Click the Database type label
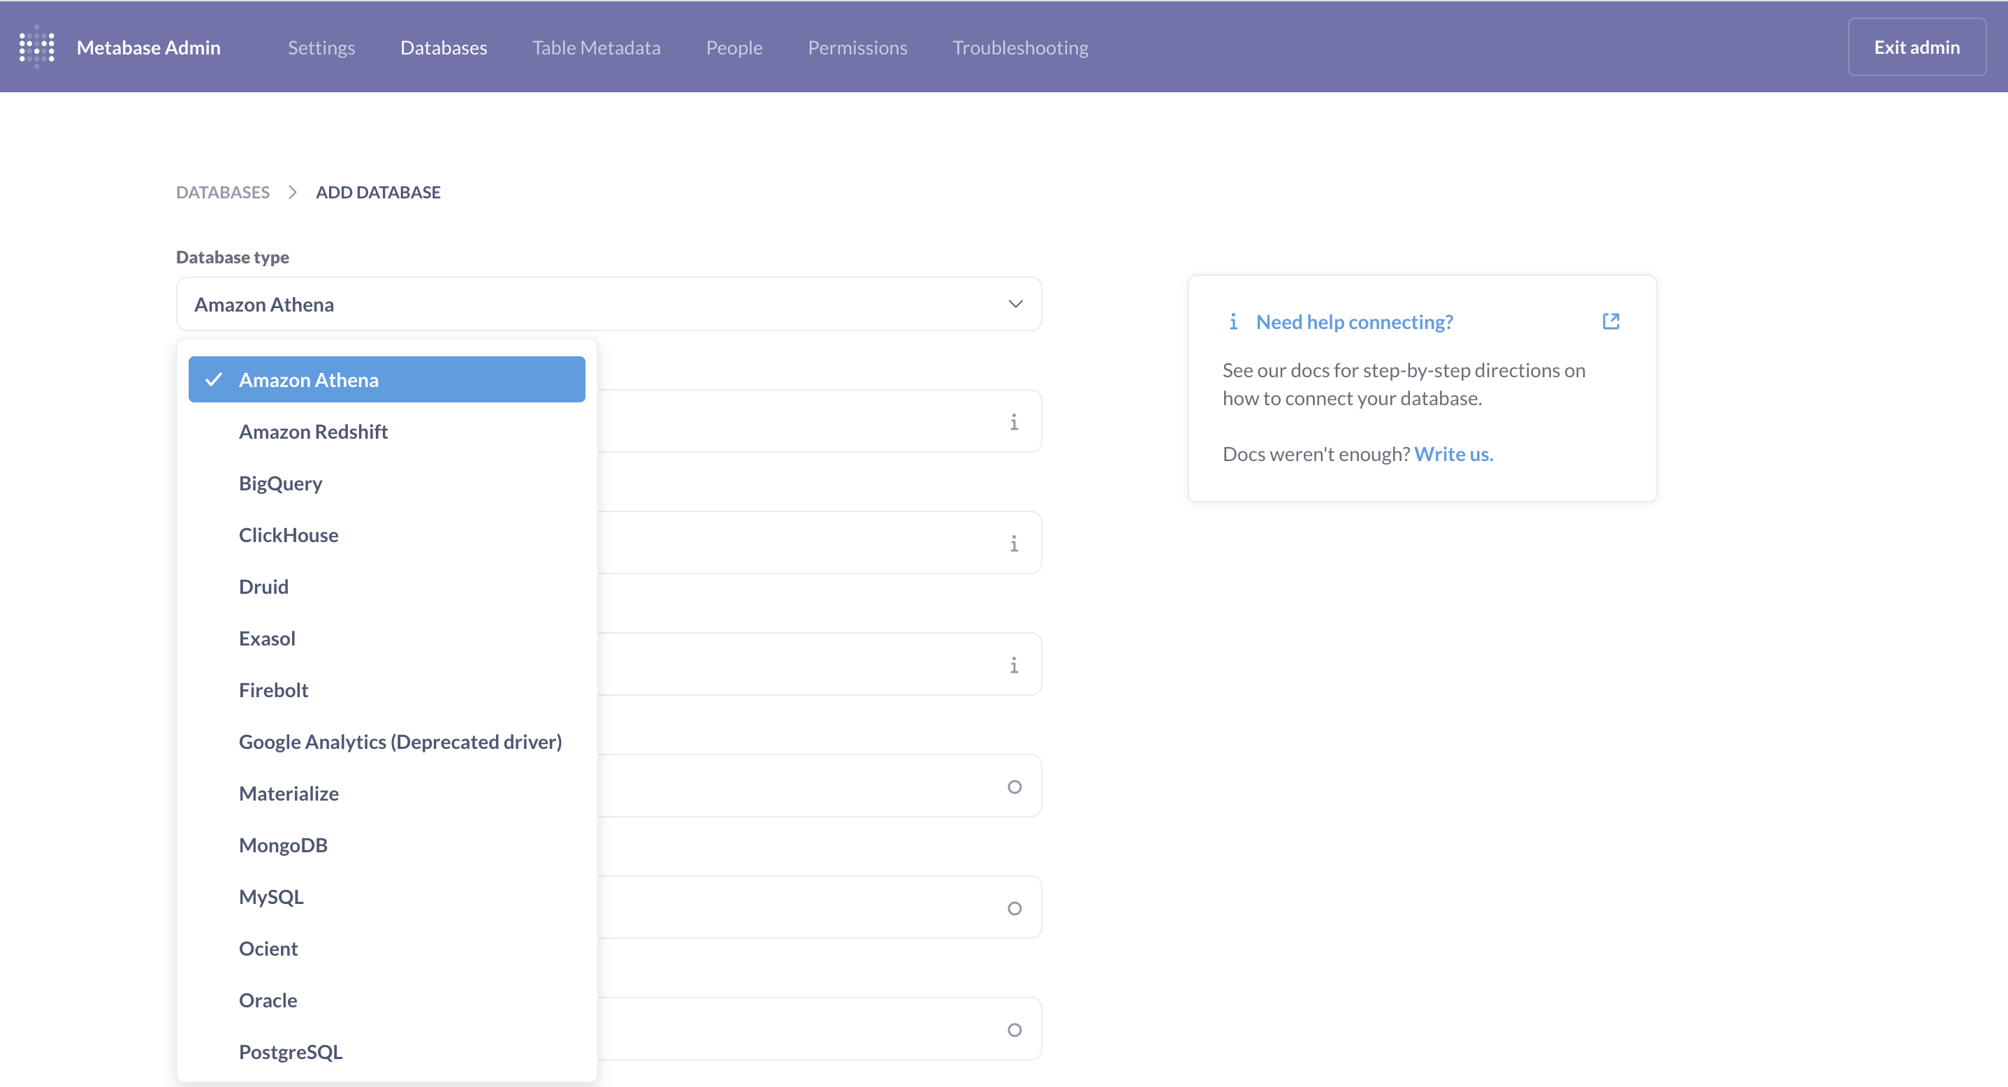Image resolution: width=2008 pixels, height=1087 pixels. [232, 256]
